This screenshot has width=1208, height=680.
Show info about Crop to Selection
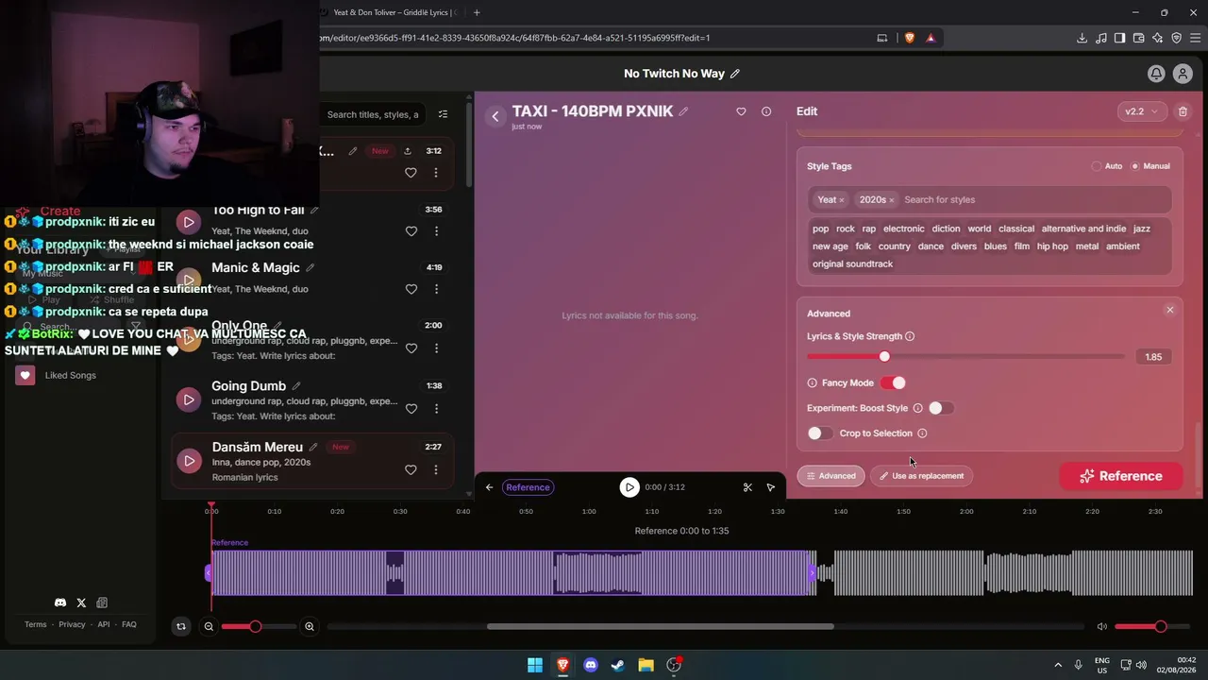tap(922, 433)
